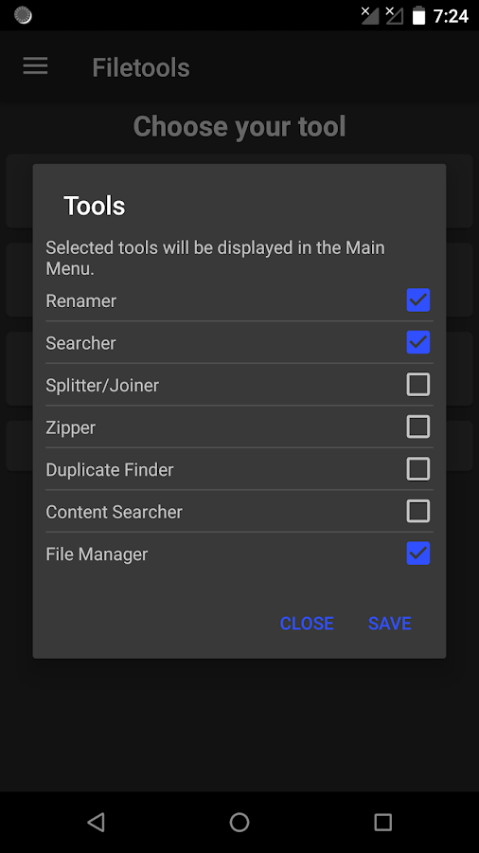Tap the loading spinner notification icon

(23, 15)
